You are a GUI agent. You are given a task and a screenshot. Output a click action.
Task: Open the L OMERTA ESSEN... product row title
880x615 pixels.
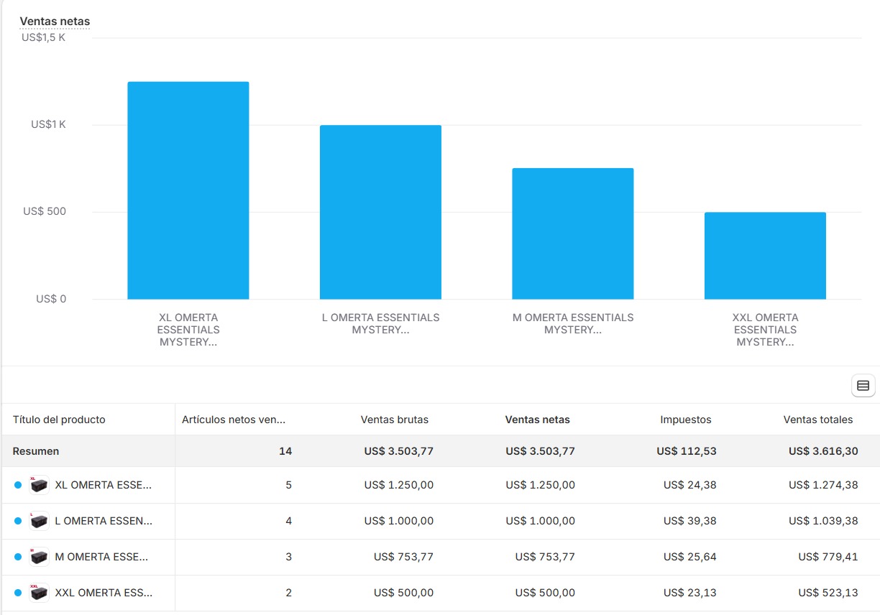click(104, 521)
